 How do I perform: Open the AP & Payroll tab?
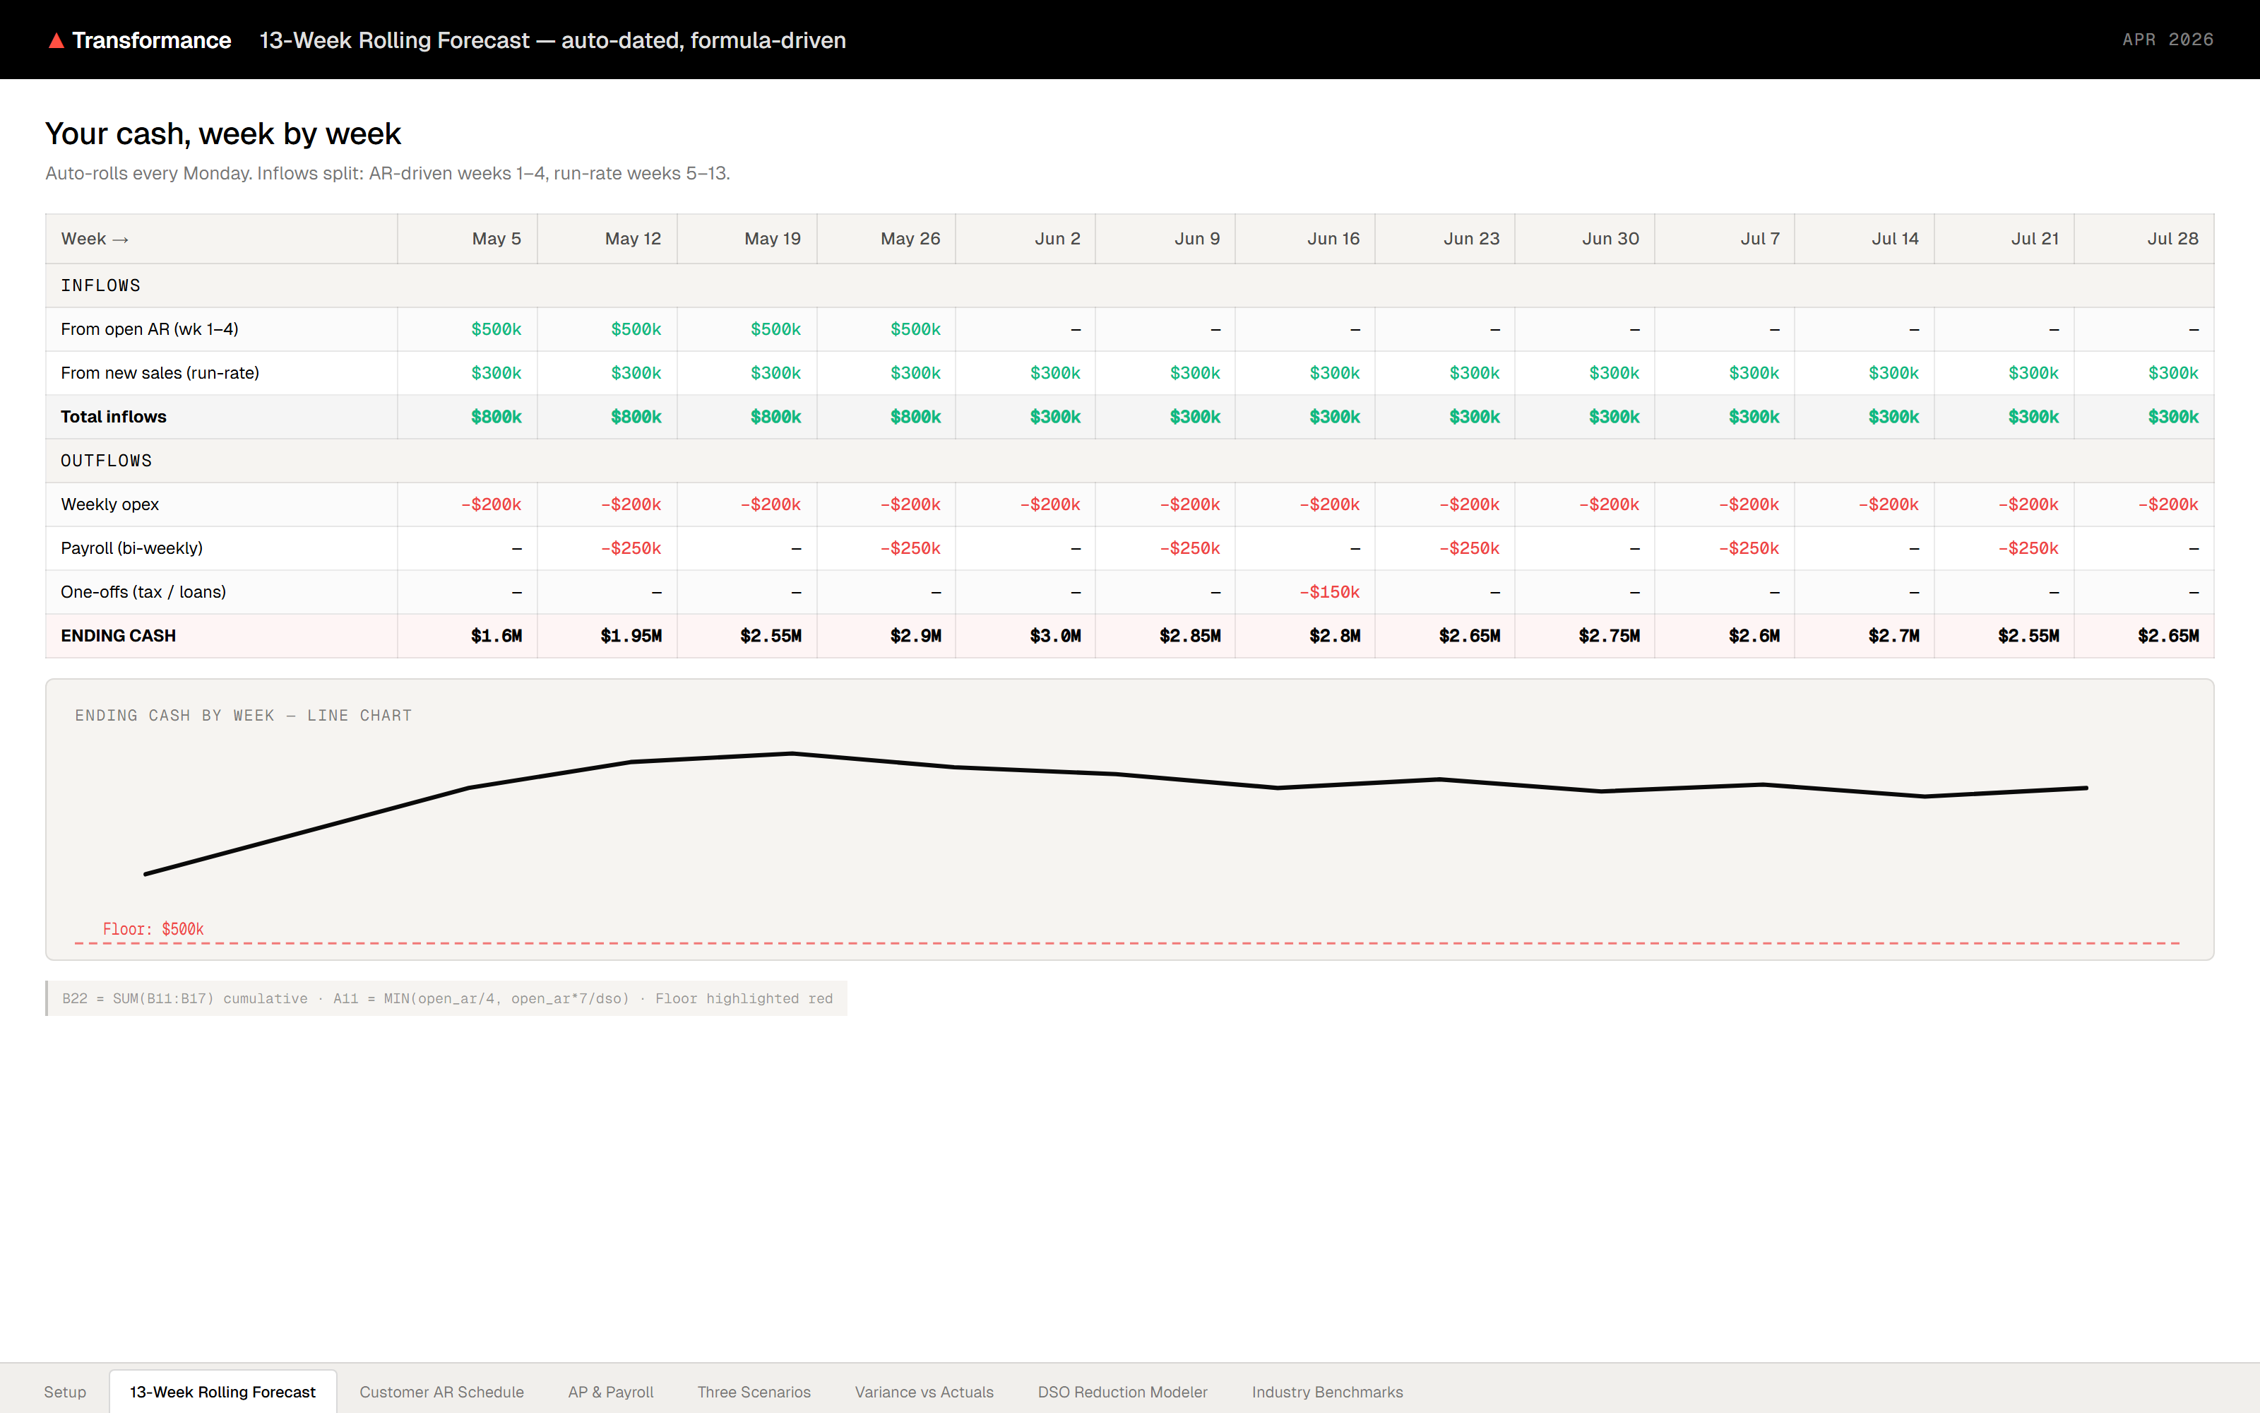pos(609,1392)
